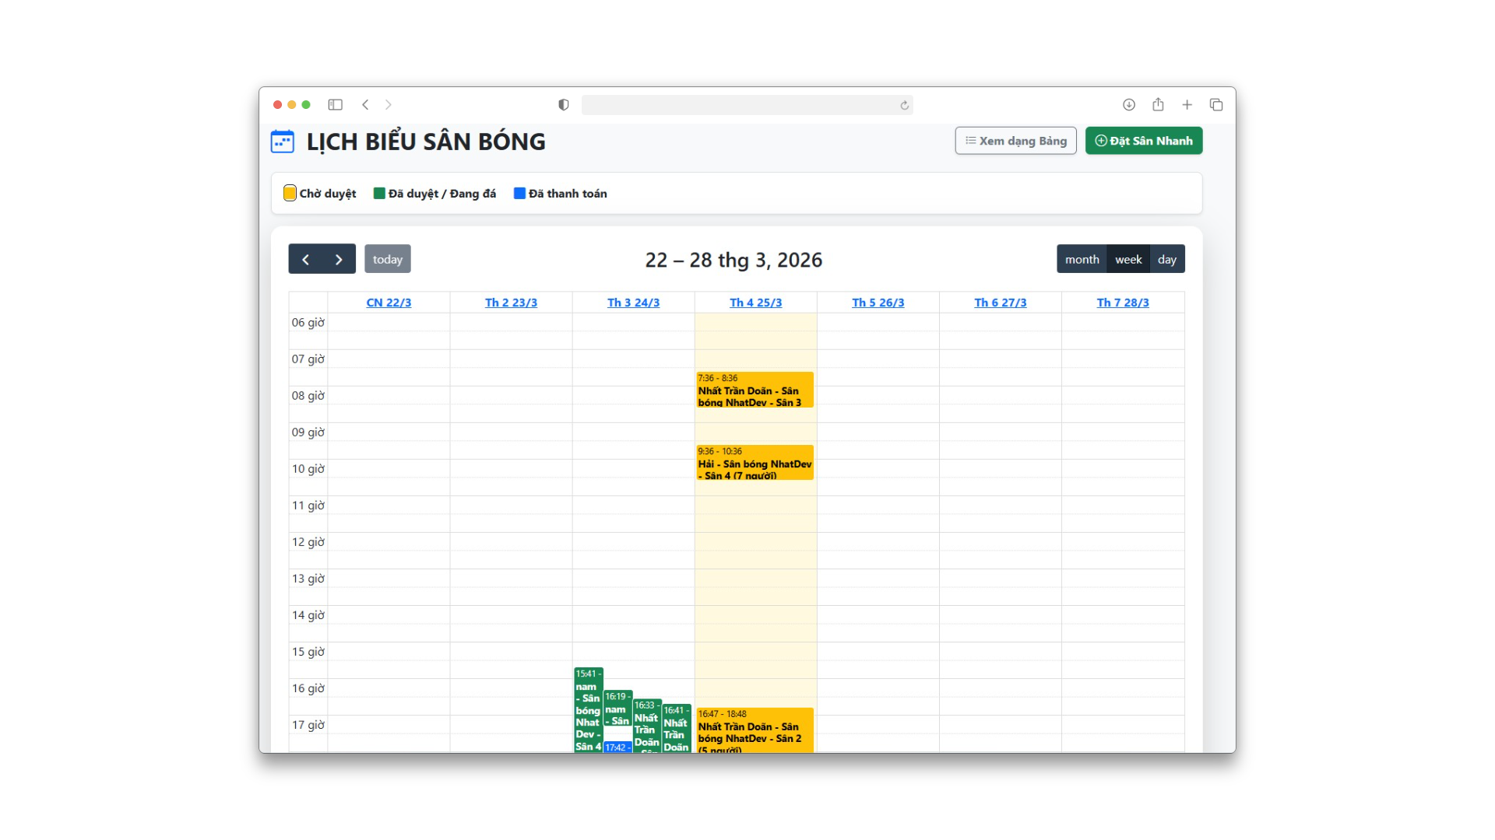Switch to month view
The height and width of the screenshot is (840, 1495).
tap(1082, 258)
